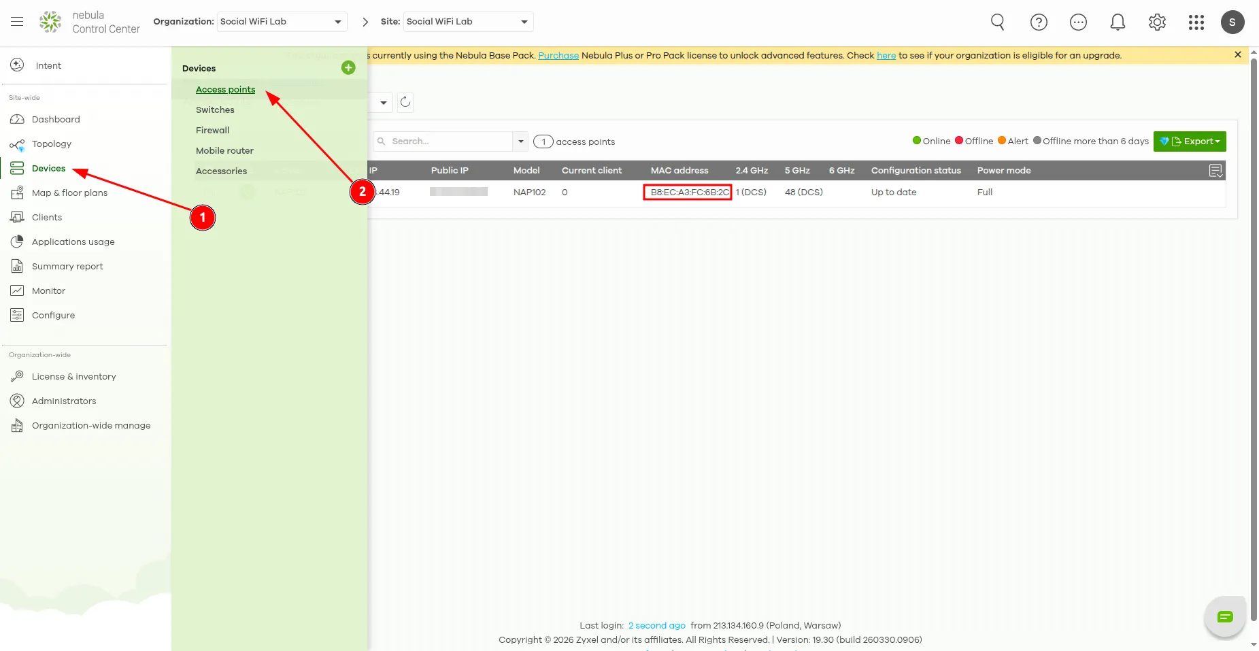Open the Organization dropdown
The image size is (1259, 651).
tap(282, 22)
